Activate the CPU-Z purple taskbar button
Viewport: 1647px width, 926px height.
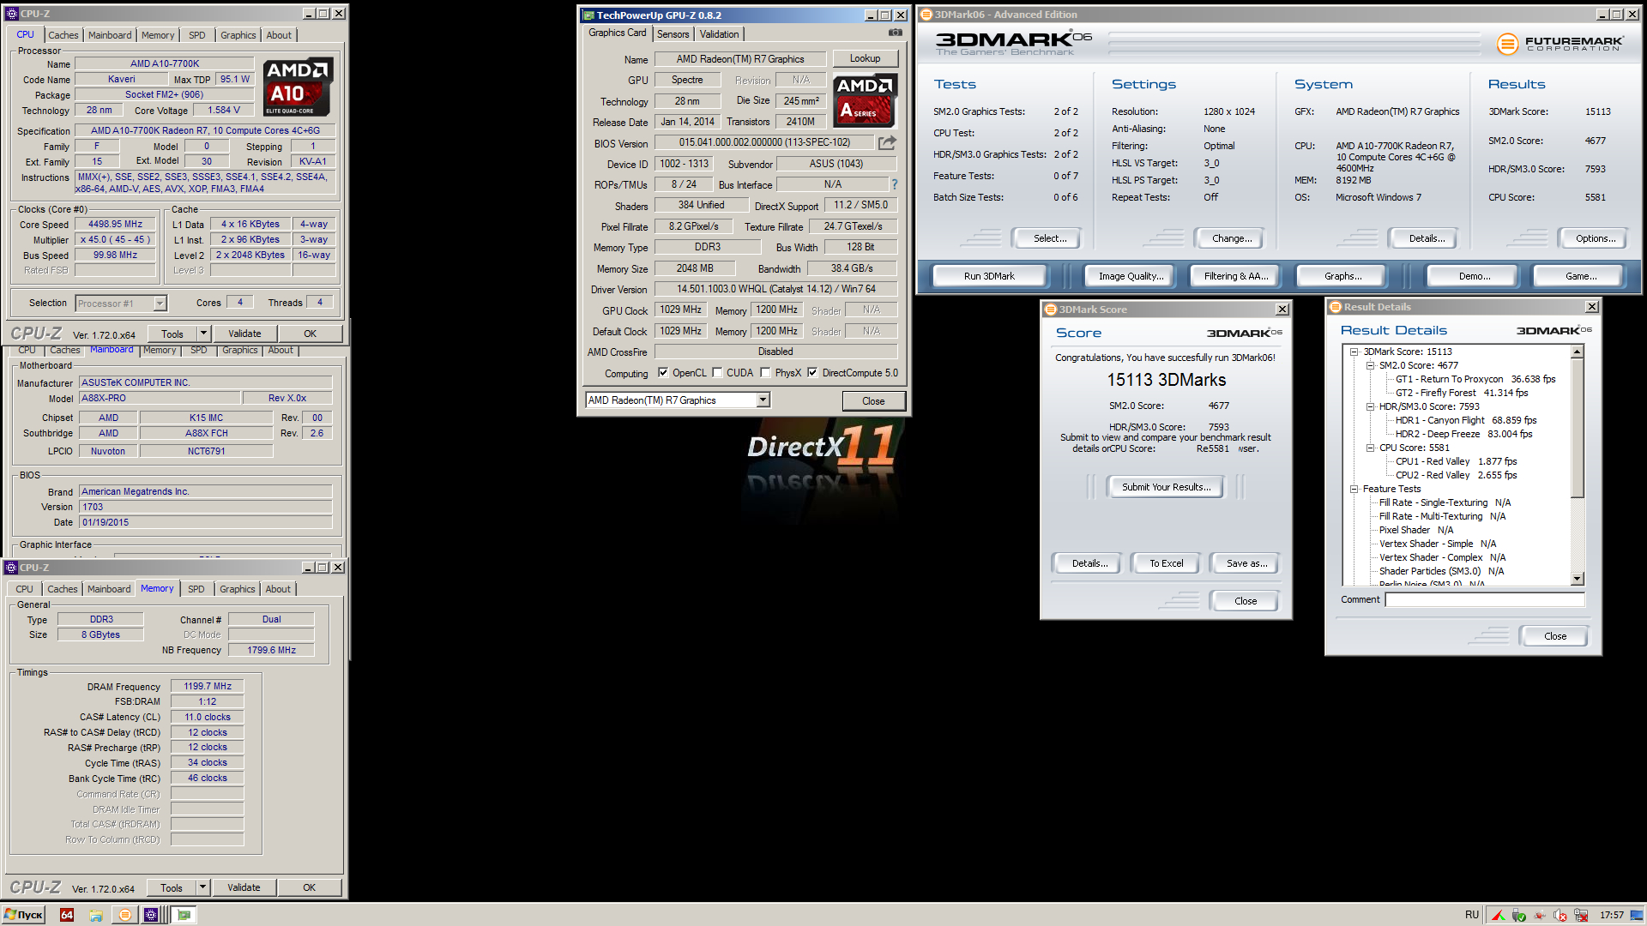point(151,915)
